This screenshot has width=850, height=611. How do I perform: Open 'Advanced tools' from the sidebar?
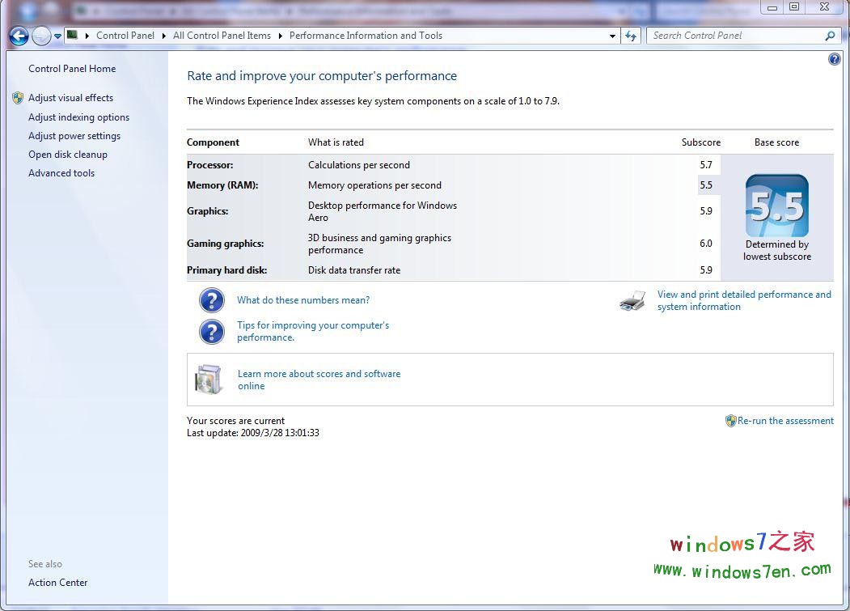click(x=61, y=173)
